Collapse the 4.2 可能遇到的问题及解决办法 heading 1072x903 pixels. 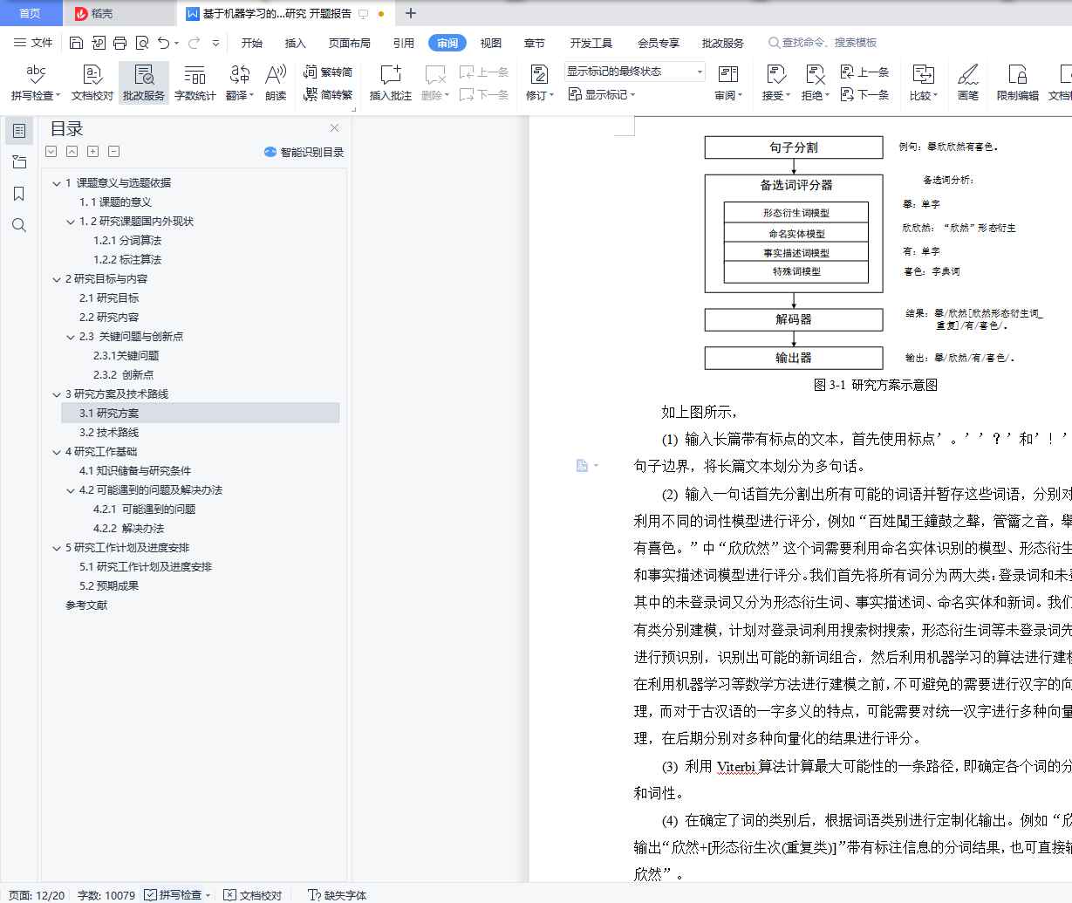pos(71,490)
